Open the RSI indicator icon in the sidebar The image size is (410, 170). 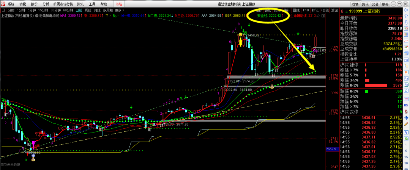(406, 105)
